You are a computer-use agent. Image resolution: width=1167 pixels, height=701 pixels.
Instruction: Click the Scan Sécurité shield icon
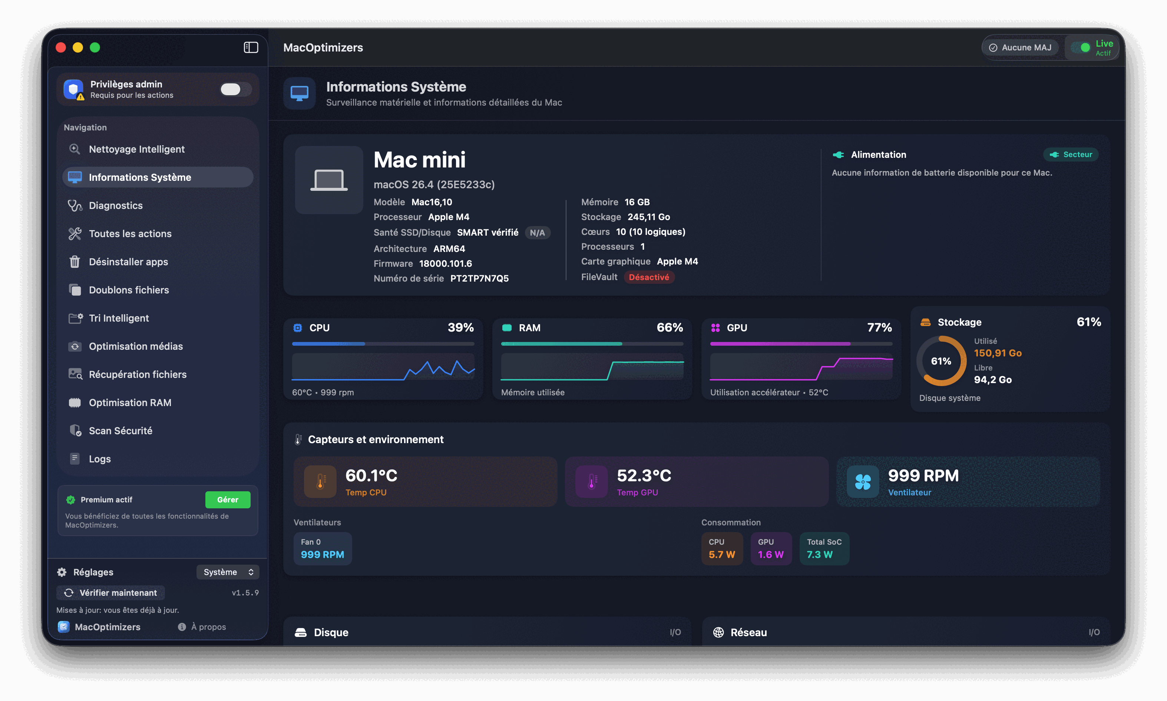(x=75, y=430)
